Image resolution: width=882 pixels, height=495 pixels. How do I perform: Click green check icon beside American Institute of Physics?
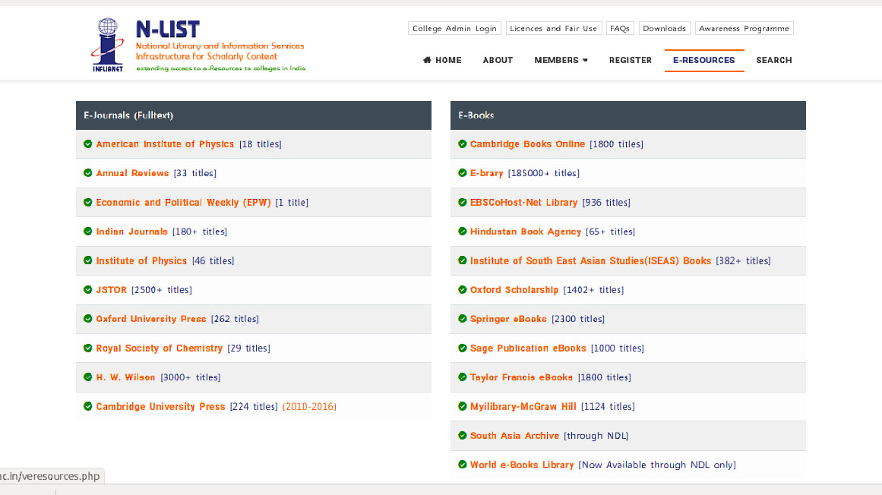click(x=88, y=143)
